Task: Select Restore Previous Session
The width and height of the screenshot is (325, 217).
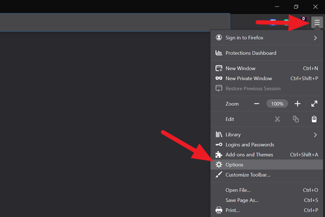Action: click(267, 89)
